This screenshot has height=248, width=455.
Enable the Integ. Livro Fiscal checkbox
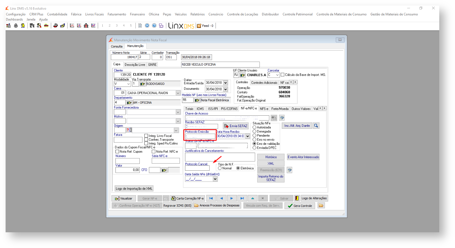(146, 136)
